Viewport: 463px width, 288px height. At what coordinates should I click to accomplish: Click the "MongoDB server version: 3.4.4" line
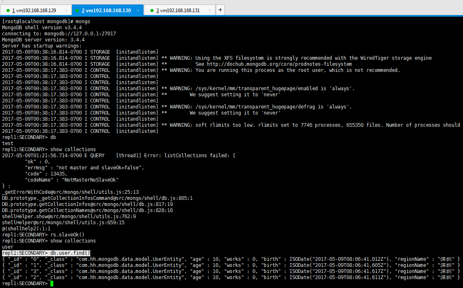point(43,39)
